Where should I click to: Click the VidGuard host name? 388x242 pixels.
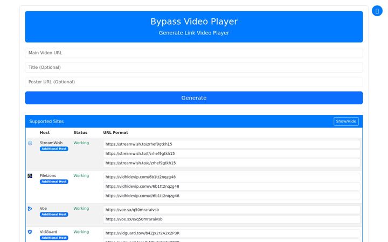tap(48, 232)
